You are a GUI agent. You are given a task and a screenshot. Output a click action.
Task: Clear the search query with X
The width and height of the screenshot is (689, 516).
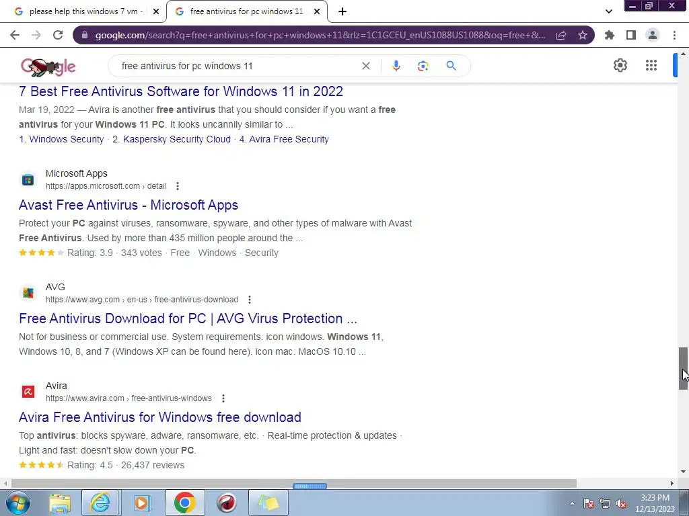(x=365, y=66)
